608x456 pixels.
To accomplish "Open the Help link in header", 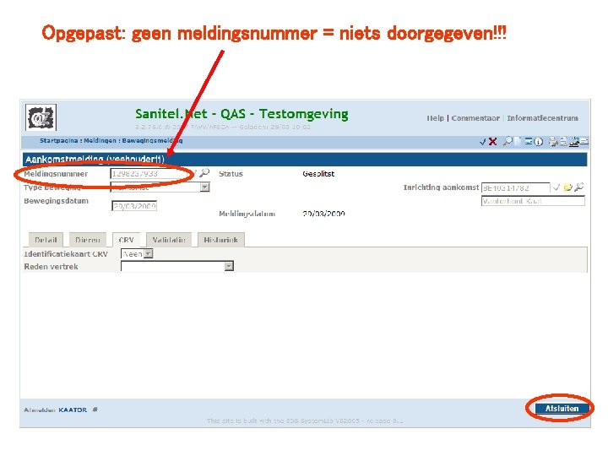I will click(x=435, y=118).
